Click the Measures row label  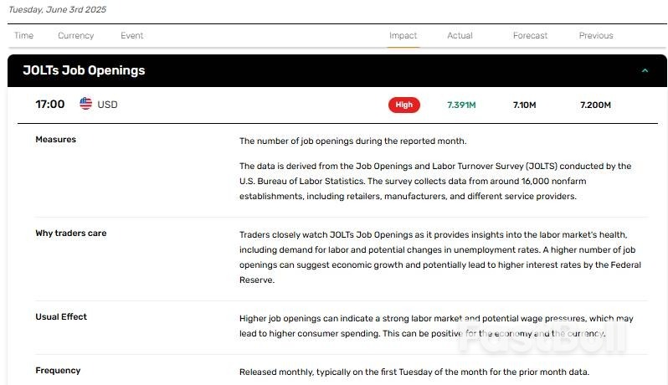tap(55, 140)
